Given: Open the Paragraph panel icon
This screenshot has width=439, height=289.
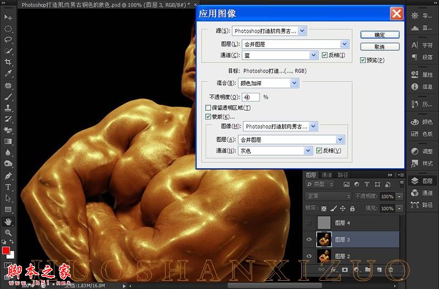Looking at the screenshot, I should (x=415, y=57).
